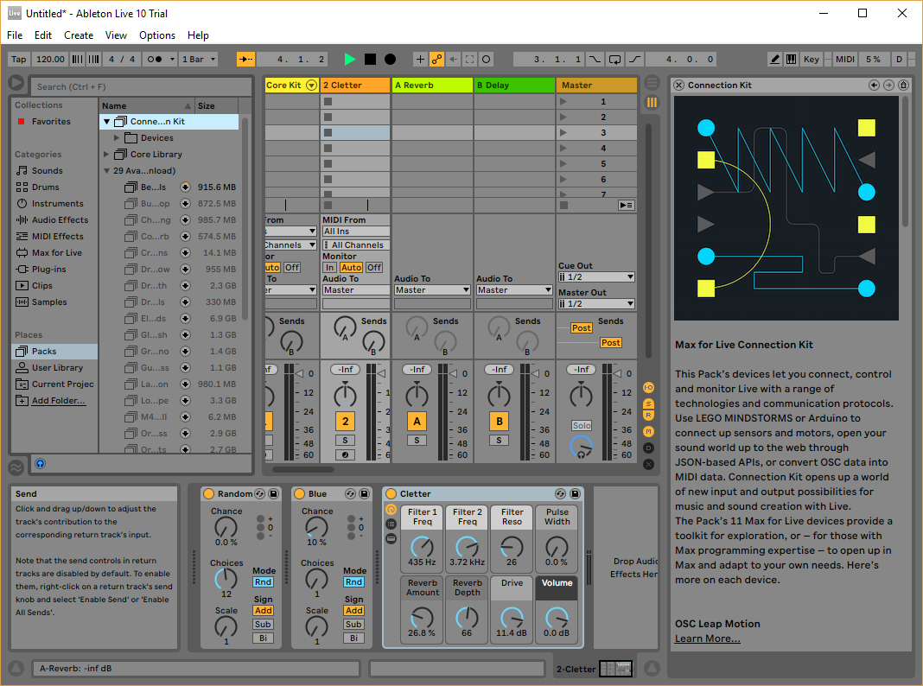Open the Quantization 1 Bar dropdown
The image size is (923, 686).
coord(199,59)
